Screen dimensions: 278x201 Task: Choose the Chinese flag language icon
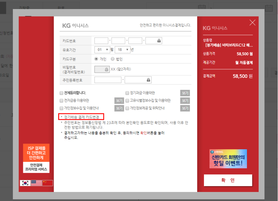48,183
